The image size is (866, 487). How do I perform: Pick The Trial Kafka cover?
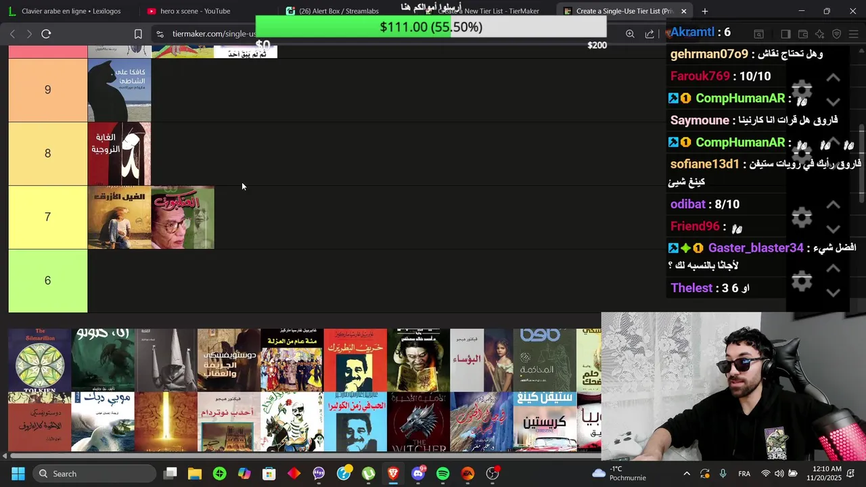545,360
